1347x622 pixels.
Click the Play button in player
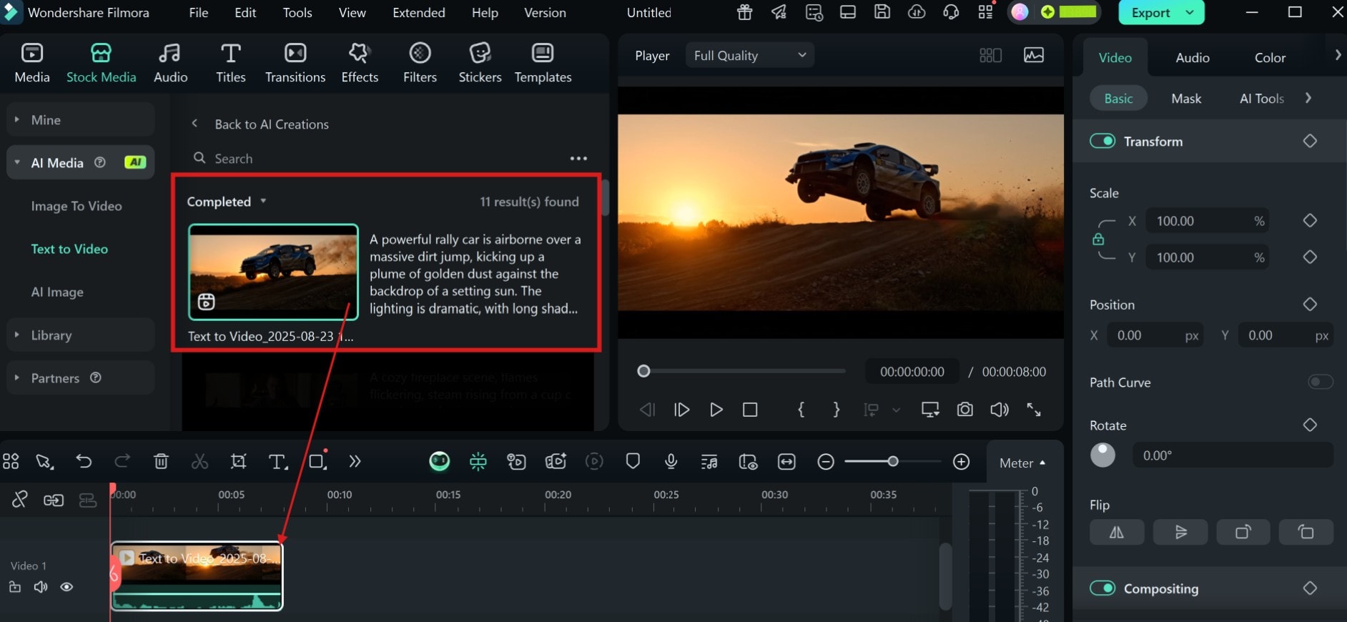pos(716,410)
